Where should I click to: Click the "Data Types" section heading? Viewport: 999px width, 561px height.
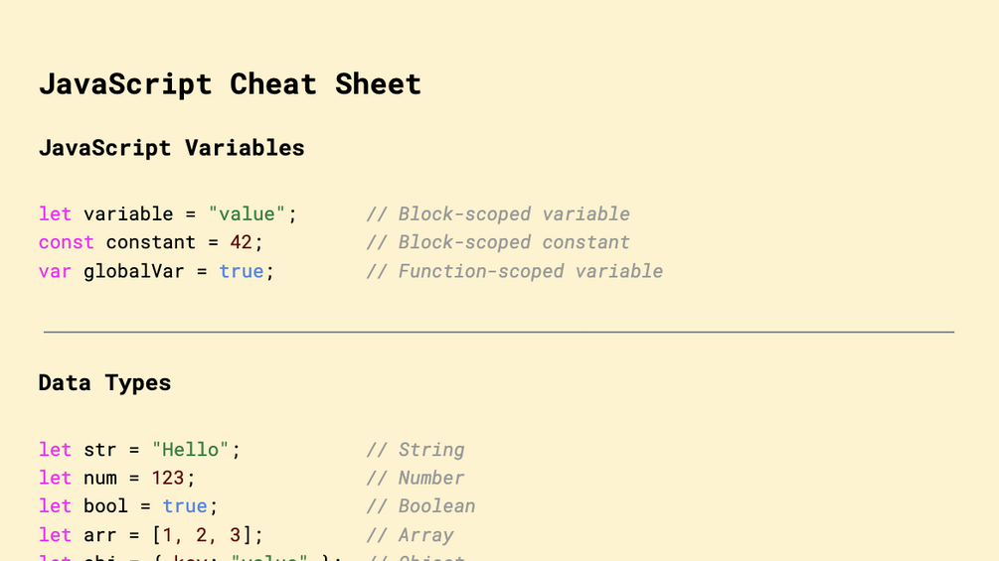[104, 383]
